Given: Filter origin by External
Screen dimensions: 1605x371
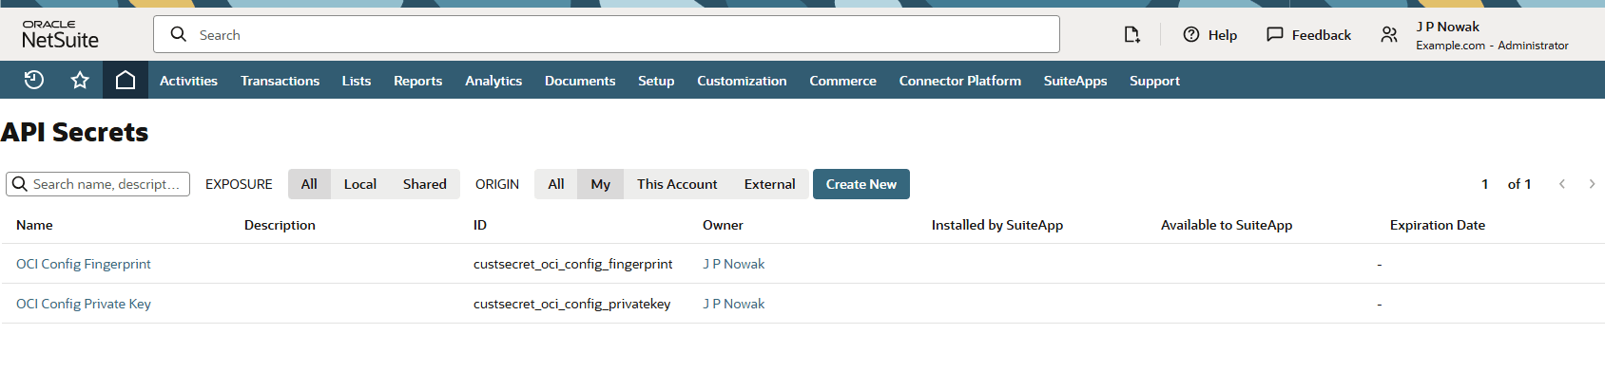Looking at the screenshot, I should (x=770, y=184).
